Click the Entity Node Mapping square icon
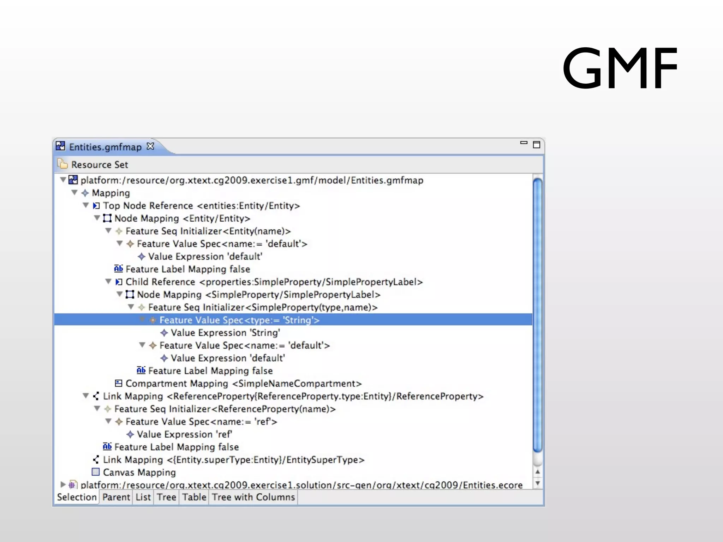The height and width of the screenshot is (542, 723). 107,218
